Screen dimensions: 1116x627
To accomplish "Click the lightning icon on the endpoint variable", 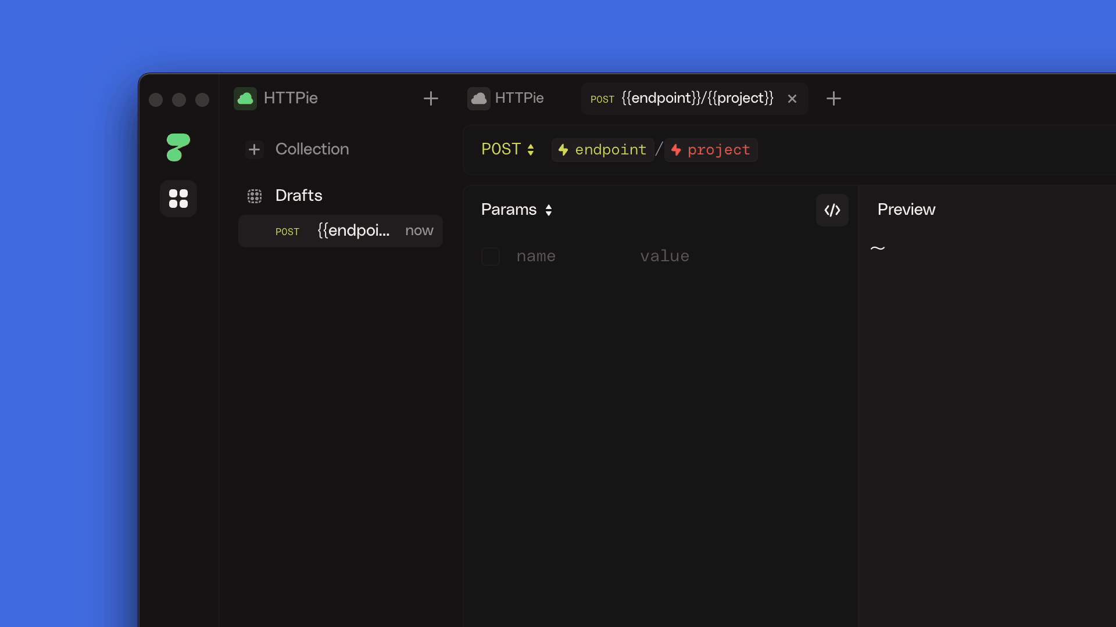I will (x=563, y=150).
